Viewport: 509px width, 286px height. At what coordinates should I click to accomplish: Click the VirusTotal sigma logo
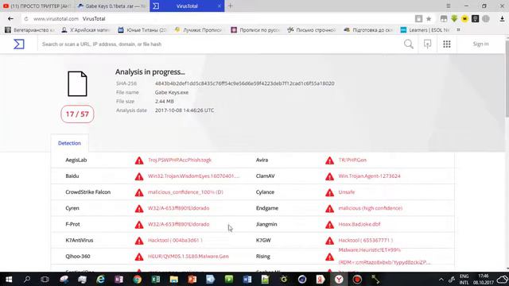point(19,44)
